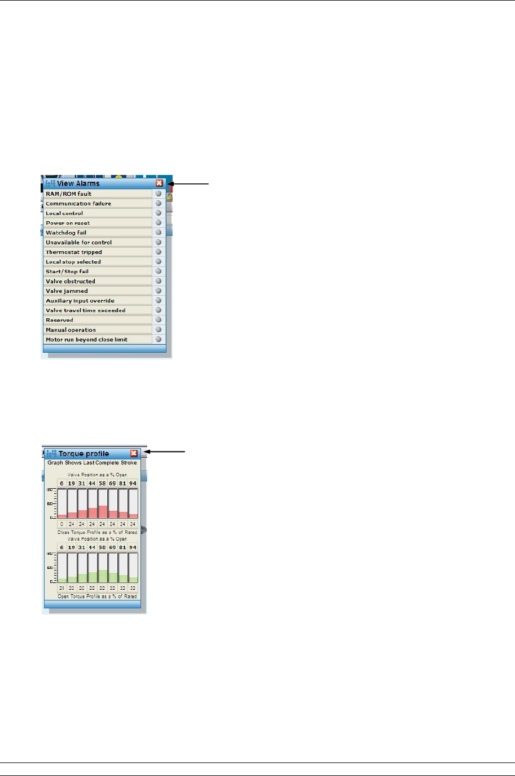Close the Torque profile window

[134, 453]
